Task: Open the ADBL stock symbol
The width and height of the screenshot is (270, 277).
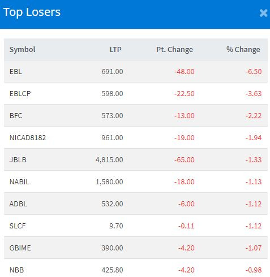Action: [x=18, y=204]
